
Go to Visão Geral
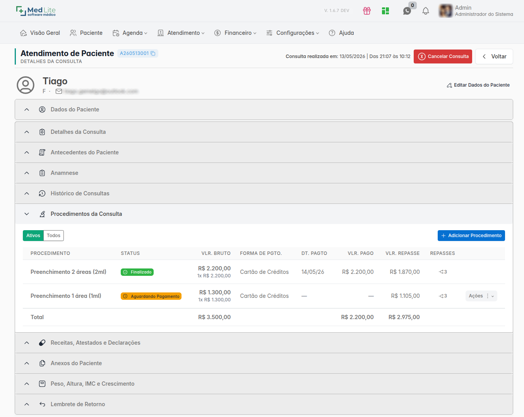point(40,33)
